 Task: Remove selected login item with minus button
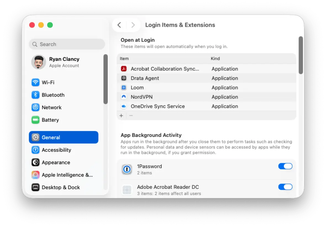pyautogui.click(x=131, y=115)
